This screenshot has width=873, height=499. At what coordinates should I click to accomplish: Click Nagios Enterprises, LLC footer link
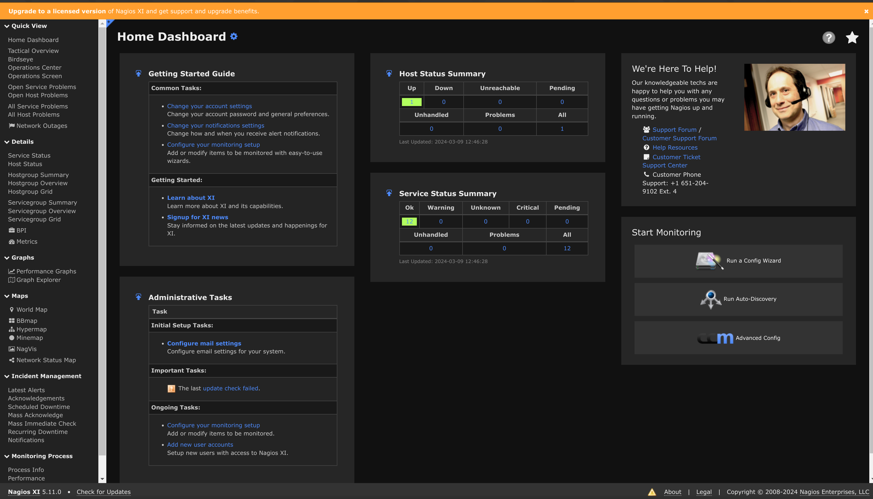click(x=834, y=492)
